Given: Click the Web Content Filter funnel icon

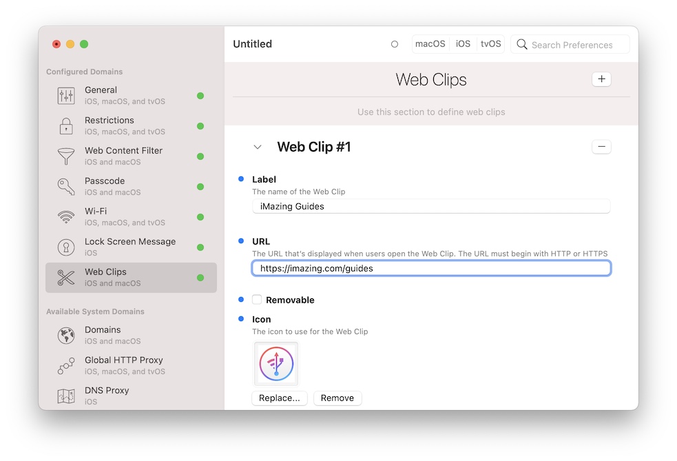Looking at the screenshot, I should click(x=66, y=156).
